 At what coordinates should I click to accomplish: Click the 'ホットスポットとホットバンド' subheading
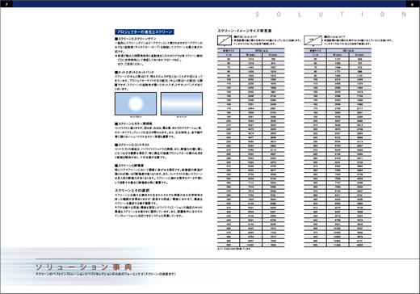134,72
